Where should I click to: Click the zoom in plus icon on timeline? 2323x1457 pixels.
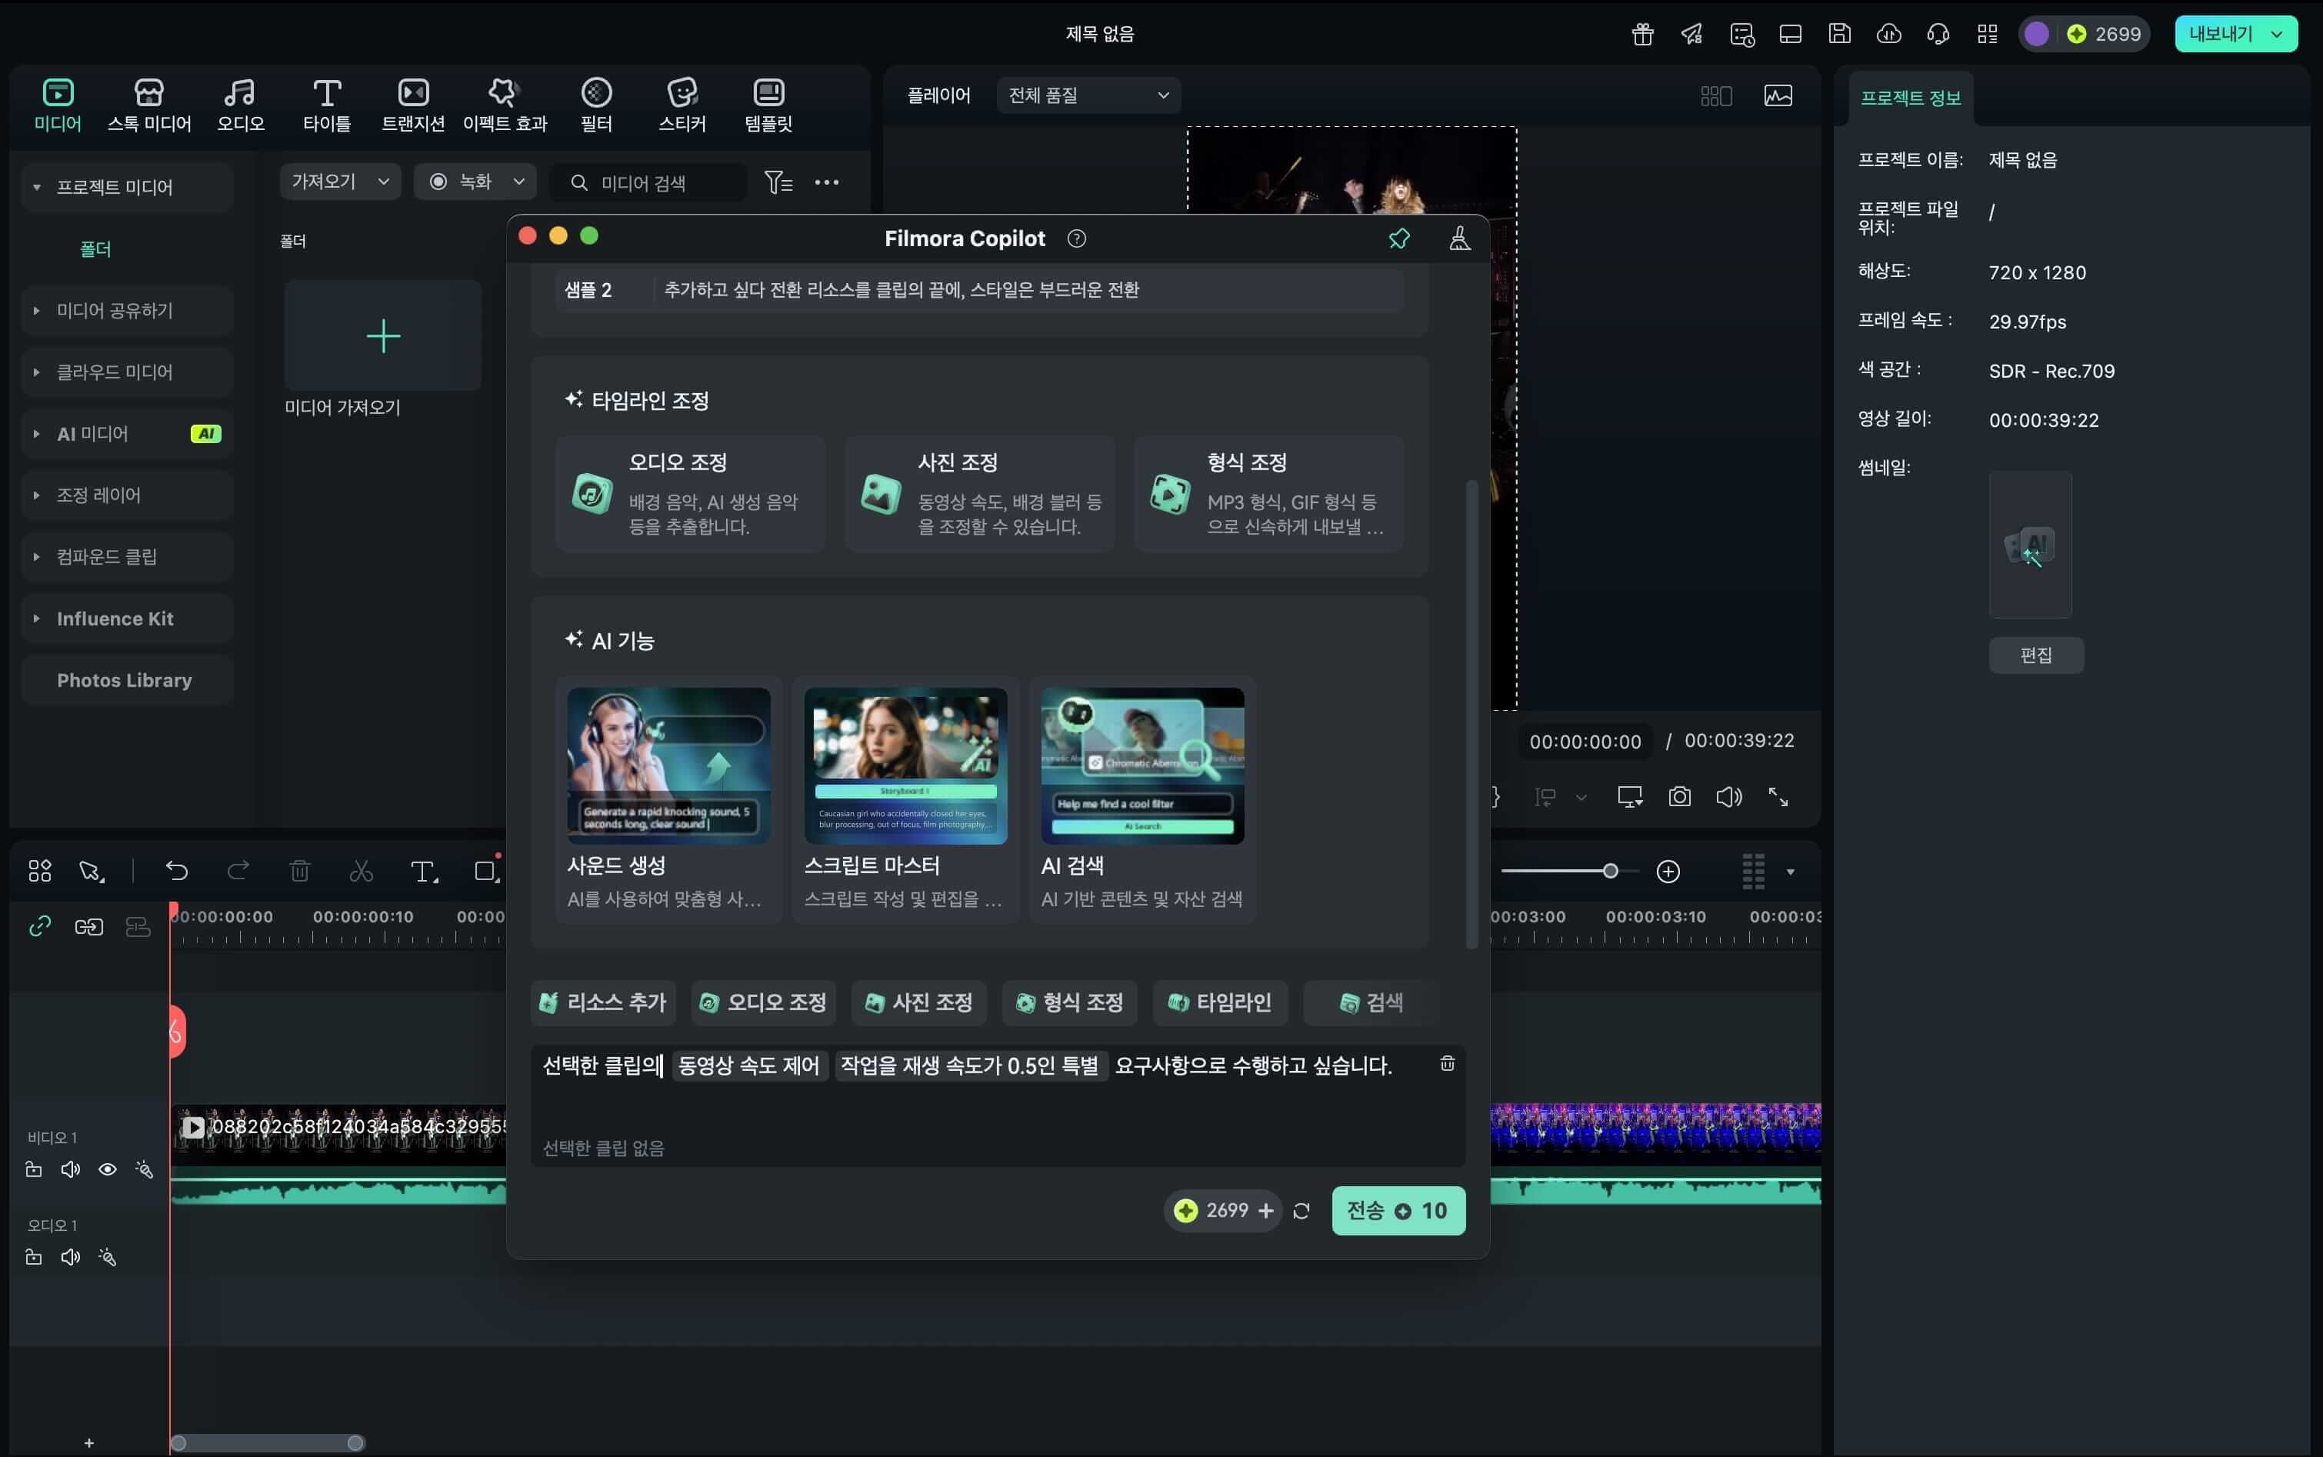1668,871
